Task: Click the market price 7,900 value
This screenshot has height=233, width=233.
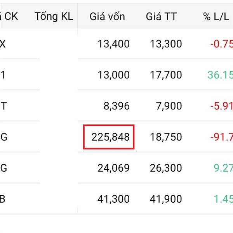Action: coord(169,106)
